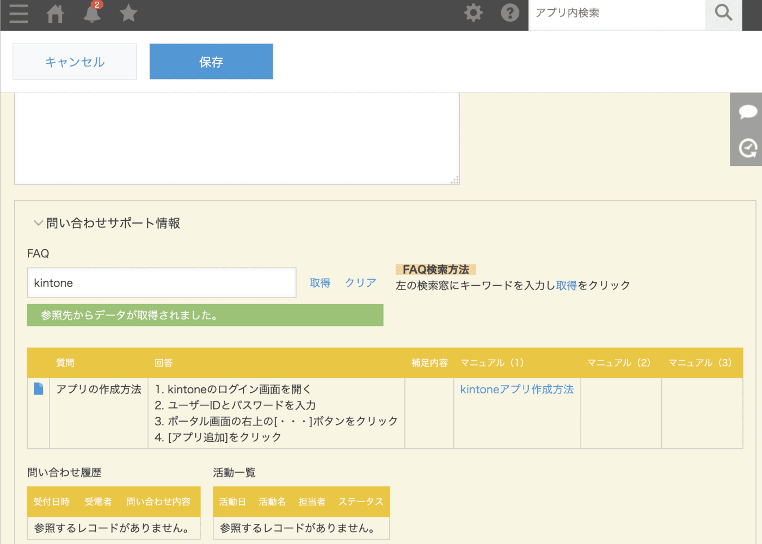
Task: Click the 担当者 column header
Action: pos(312,502)
